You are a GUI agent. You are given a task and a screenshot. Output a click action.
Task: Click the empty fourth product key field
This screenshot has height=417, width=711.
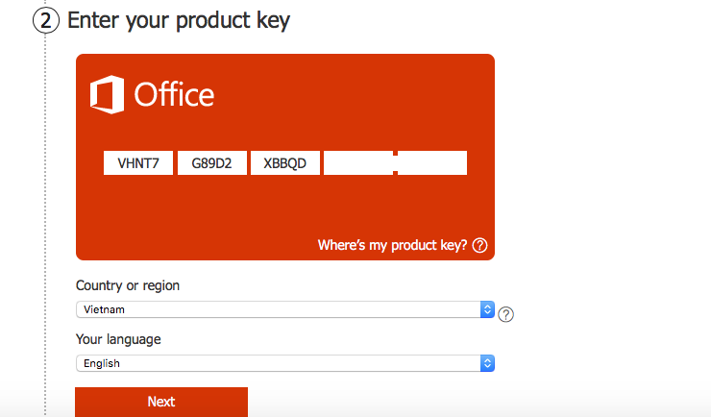pyautogui.click(x=358, y=162)
